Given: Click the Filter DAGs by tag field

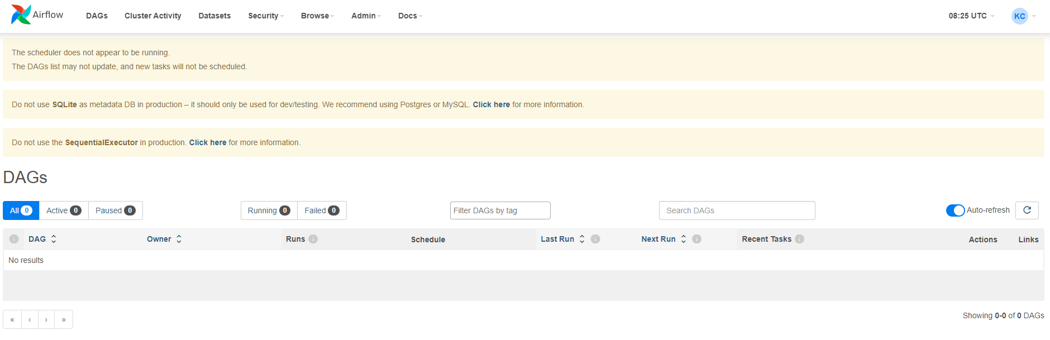Looking at the screenshot, I should pos(500,210).
